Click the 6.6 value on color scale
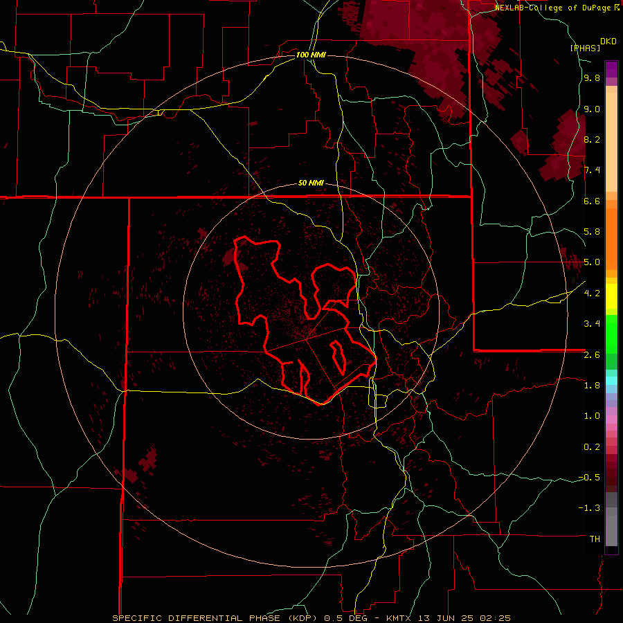Screen dimensions: 623x623 point(592,201)
